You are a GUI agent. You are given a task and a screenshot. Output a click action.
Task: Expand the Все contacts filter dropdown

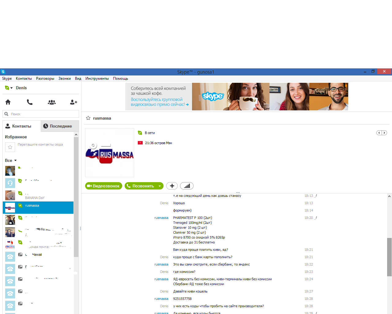(11, 160)
